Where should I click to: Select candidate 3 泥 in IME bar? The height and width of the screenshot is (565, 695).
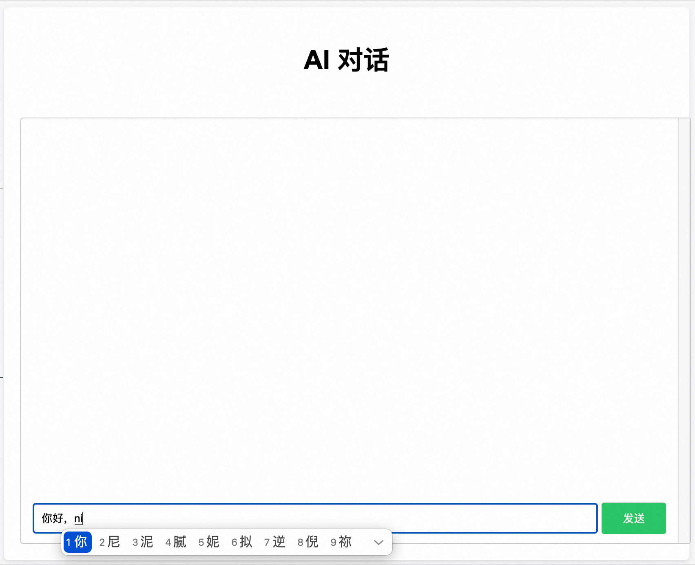tap(143, 543)
